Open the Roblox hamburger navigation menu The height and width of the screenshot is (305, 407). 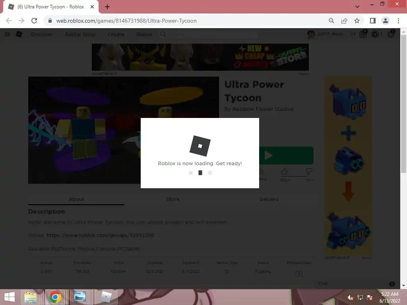pos(7,34)
